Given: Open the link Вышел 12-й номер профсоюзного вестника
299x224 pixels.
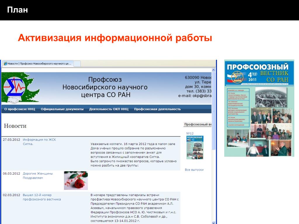Looking at the screenshot, I should click(42, 197).
